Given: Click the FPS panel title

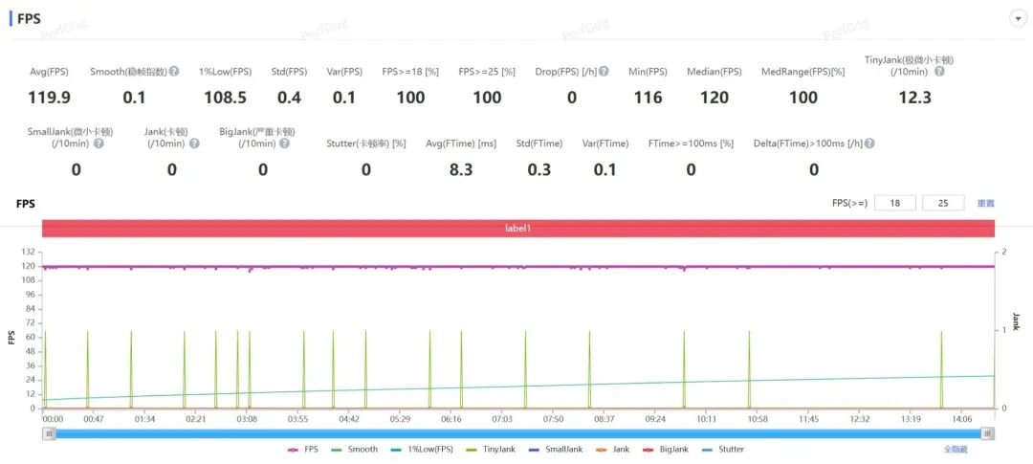Looking at the screenshot, I should (x=29, y=18).
